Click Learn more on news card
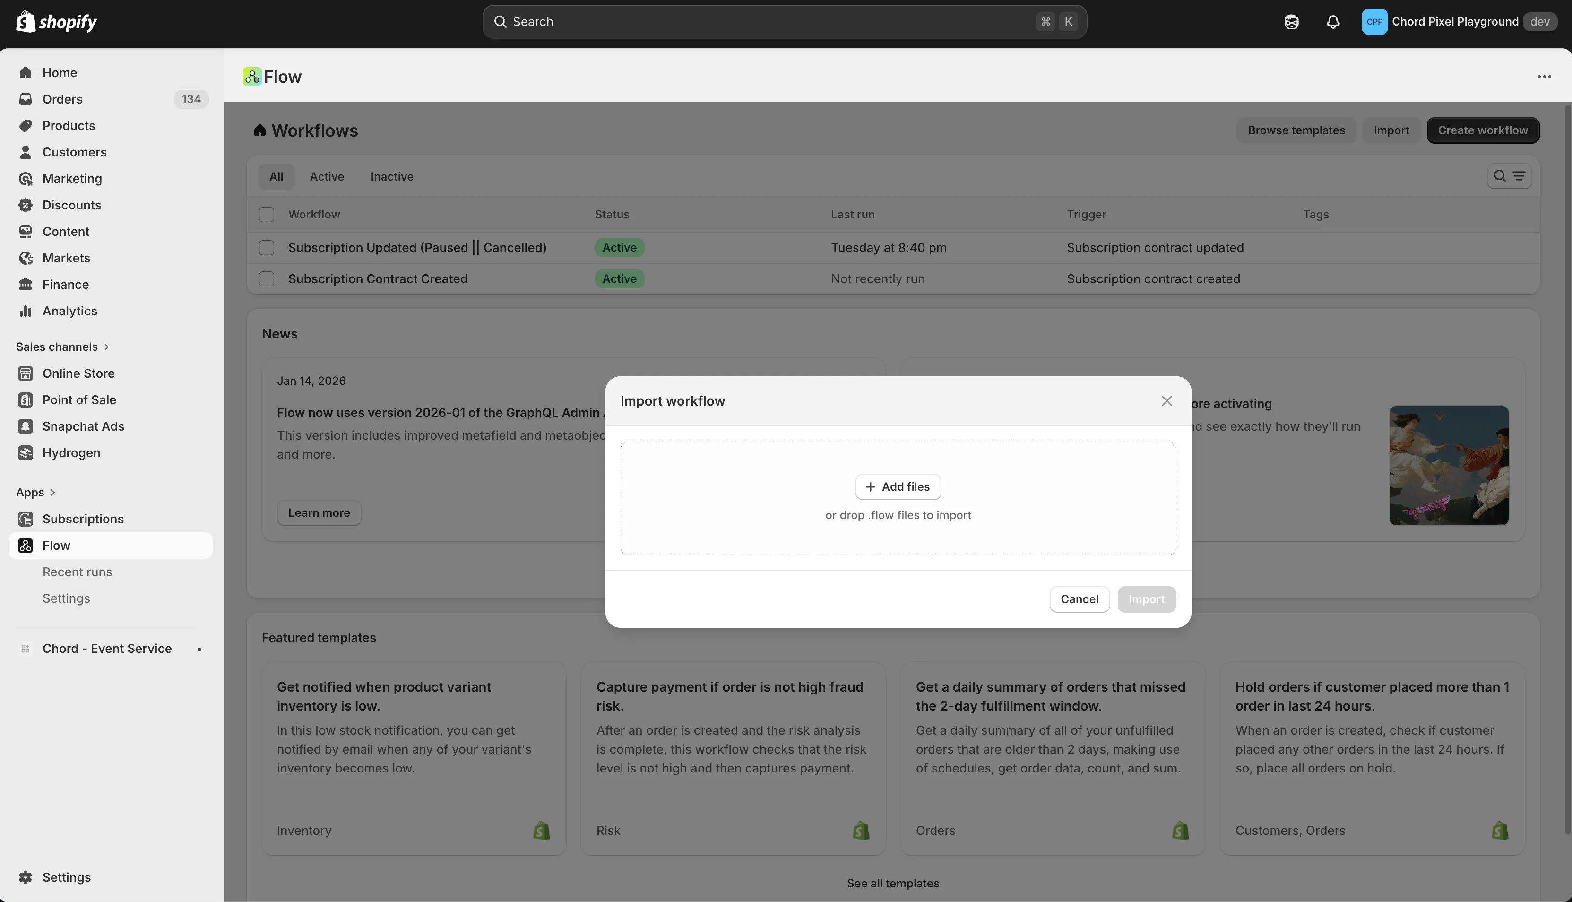 319,513
